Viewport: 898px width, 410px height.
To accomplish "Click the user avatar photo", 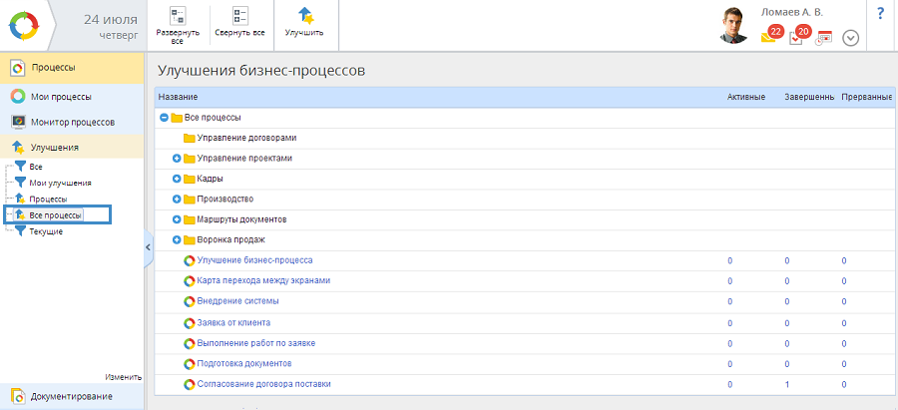I will 733,26.
